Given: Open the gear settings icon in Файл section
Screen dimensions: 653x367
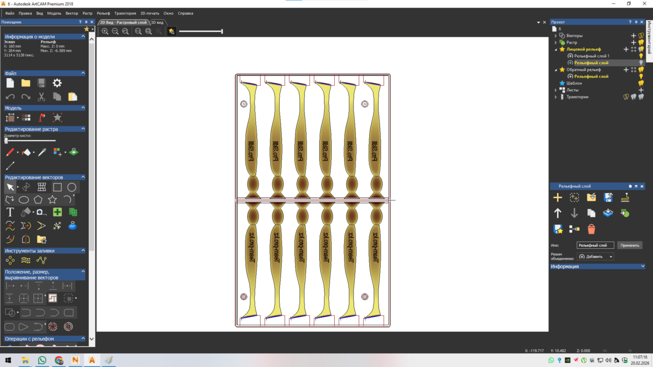Looking at the screenshot, I should click(x=57, y=83).
